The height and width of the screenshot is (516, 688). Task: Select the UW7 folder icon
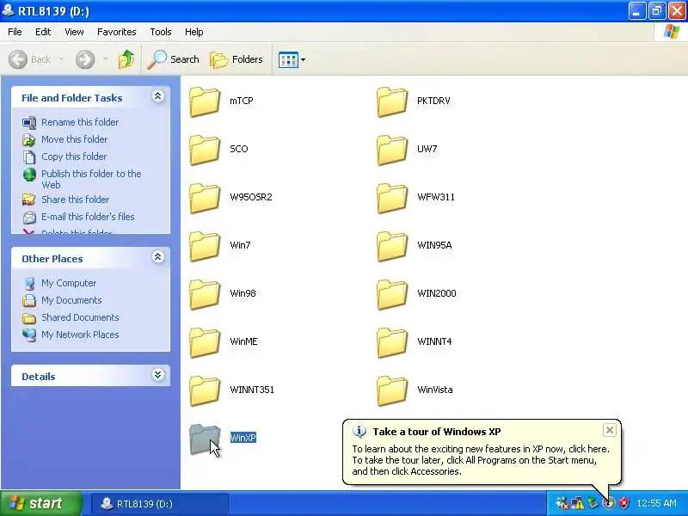pos(392,150)
